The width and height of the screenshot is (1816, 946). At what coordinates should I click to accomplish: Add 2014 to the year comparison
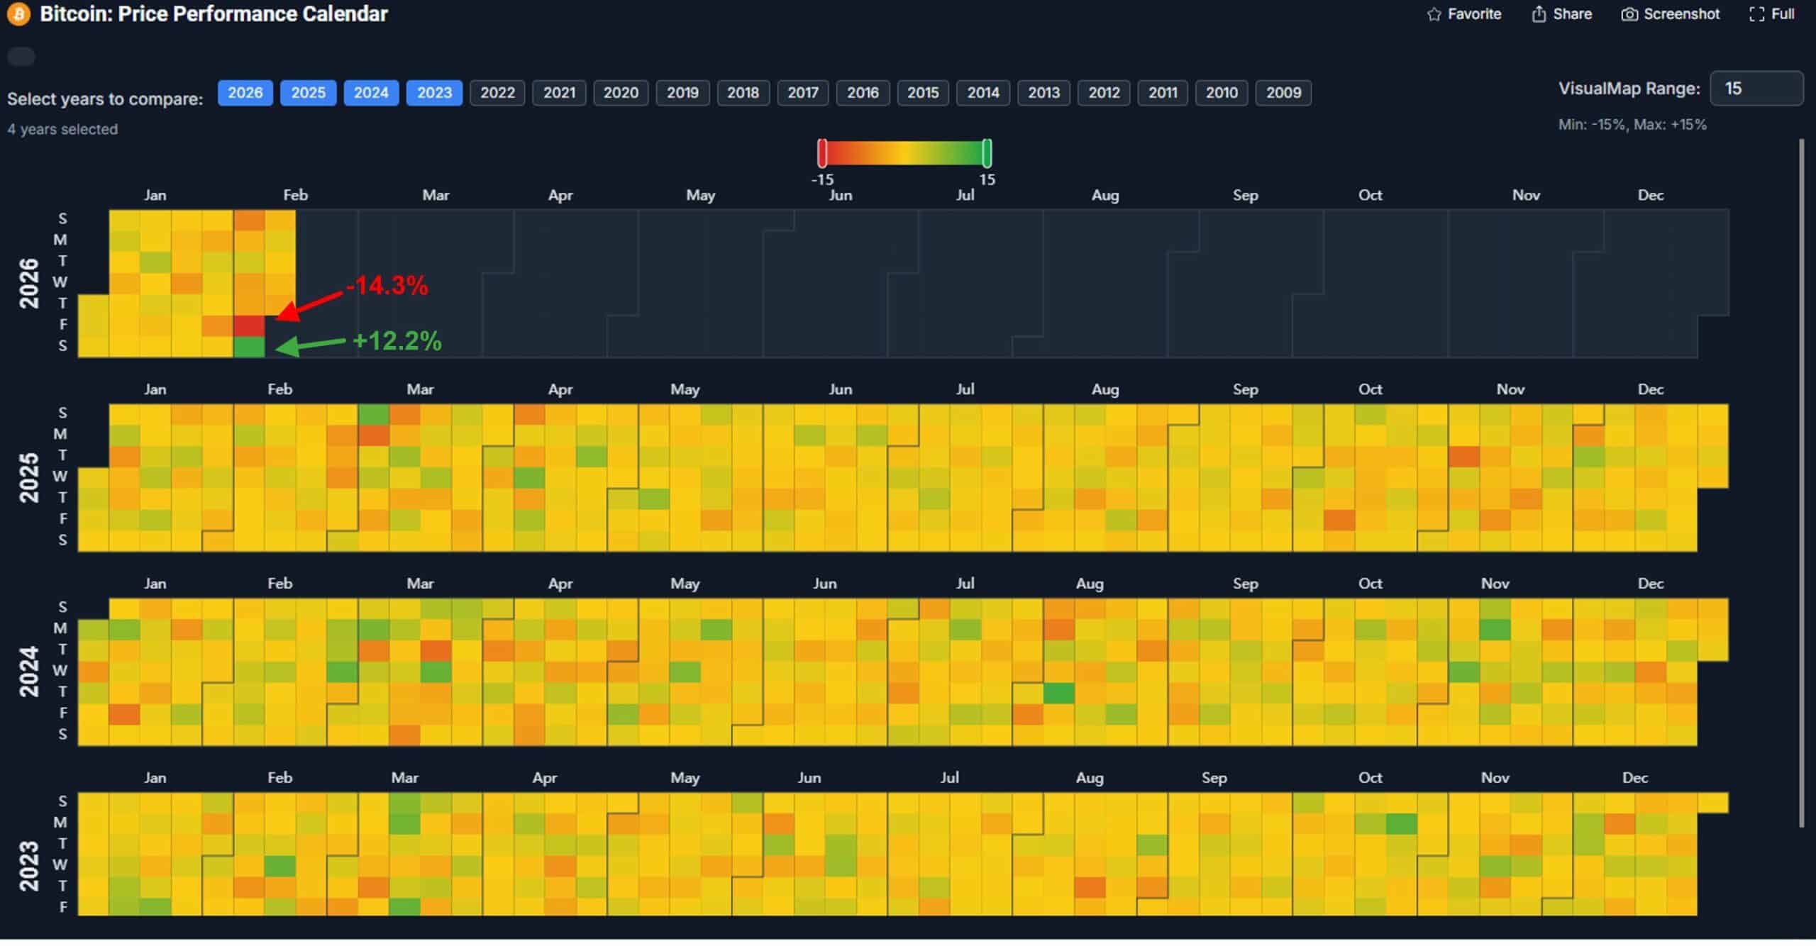[x=983, y=93]
